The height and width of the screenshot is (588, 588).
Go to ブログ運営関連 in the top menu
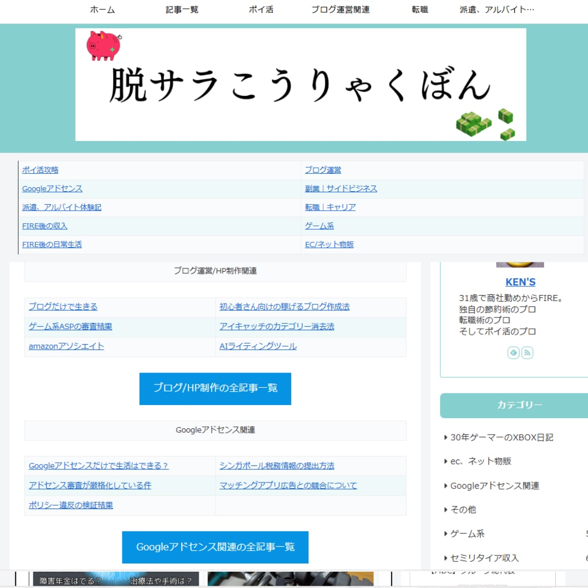pyautogui.click(x=340, y=9)
